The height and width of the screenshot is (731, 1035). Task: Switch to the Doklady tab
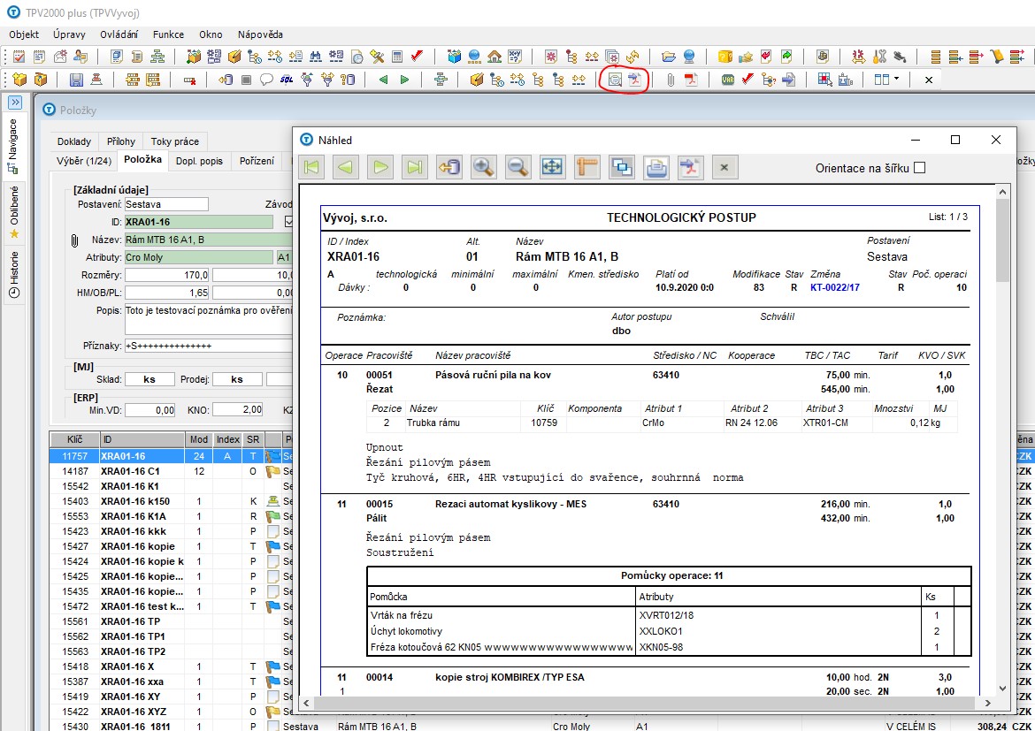[74, 141]
